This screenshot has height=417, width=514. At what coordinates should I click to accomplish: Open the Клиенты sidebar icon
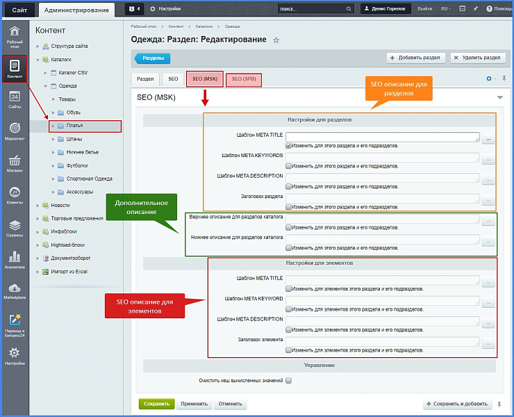15,195
